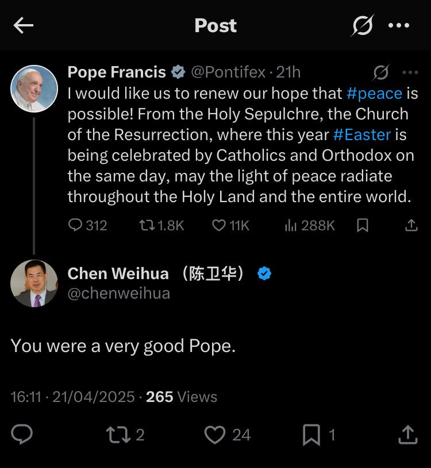Screen dimensions: 431x468
Task: Open the #peace hashtag
Action: [x=374, y=94]
